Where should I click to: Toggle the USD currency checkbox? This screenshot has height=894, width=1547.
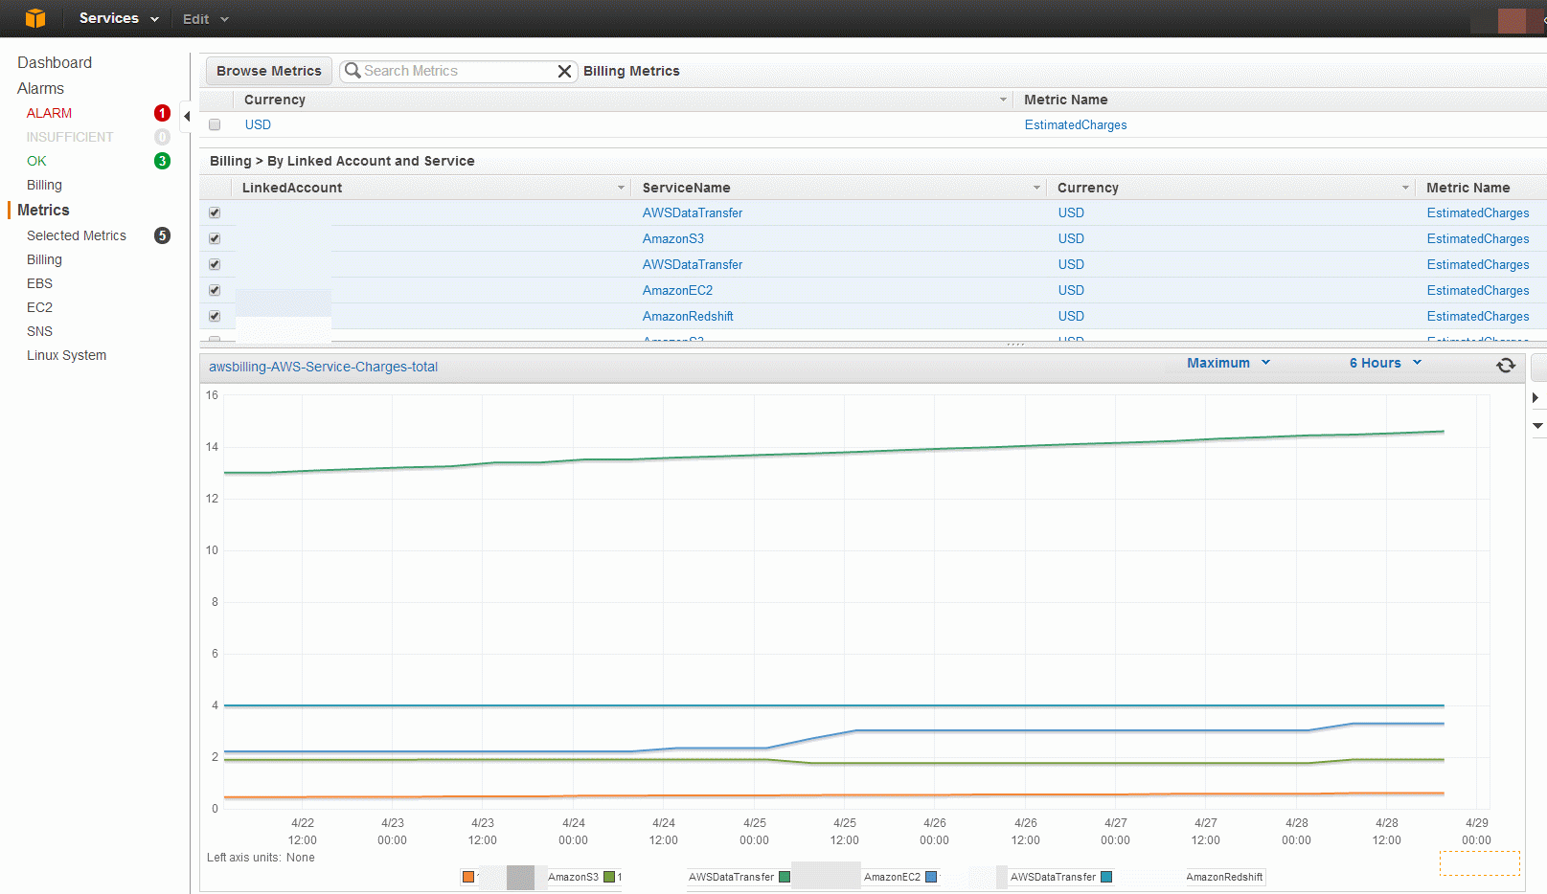pyautogui.click(x=215, y=124)
